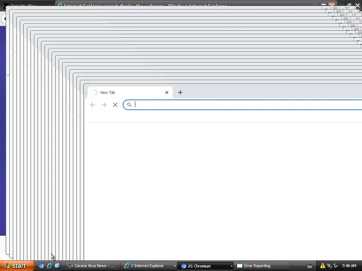362x271 pixels.
Task: Click the Chromium forward arrow
Action: 104,105
